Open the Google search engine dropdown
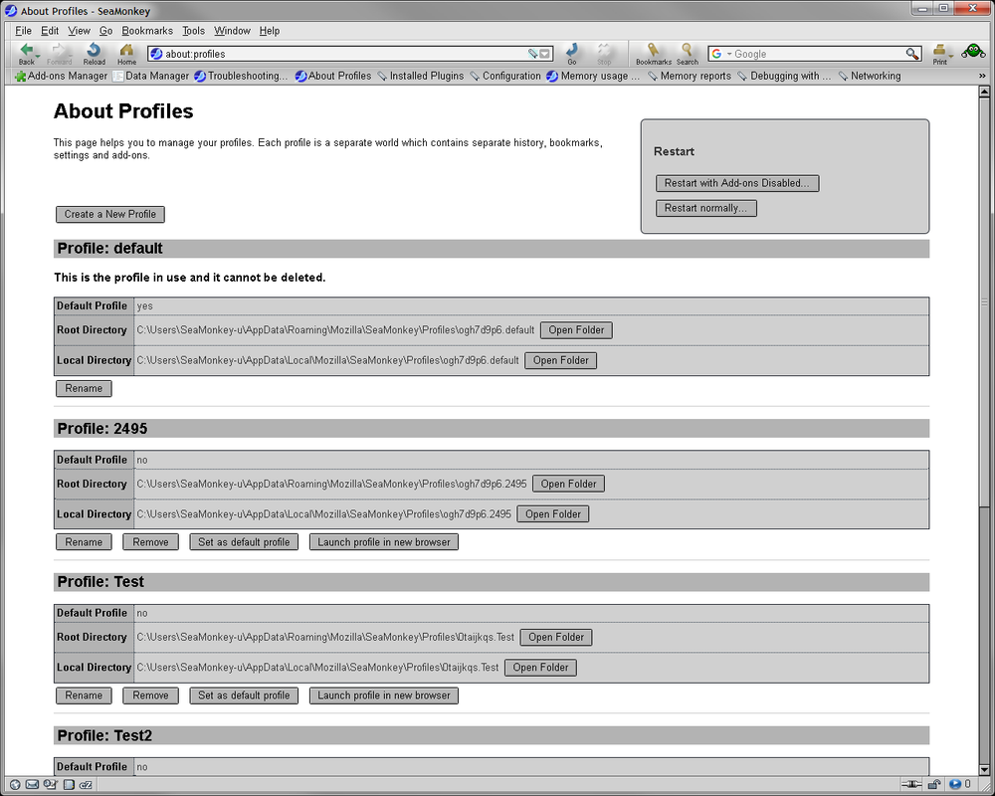This screenshot has width=995, height=796. 729,54
